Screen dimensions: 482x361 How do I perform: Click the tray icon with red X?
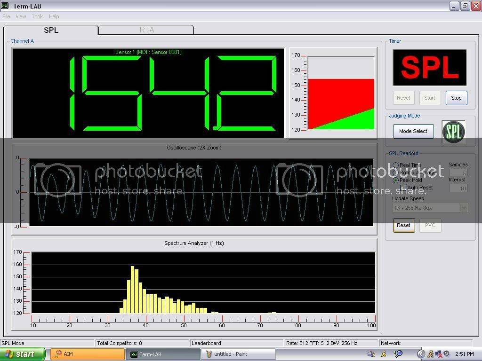tap(439, 354)
